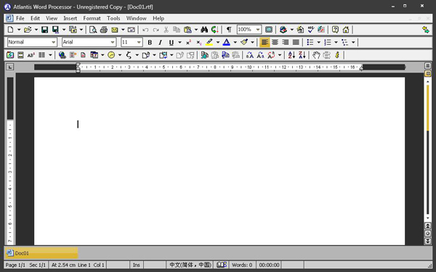Screen dimensions: 436x272
Task: Toggle underline formatting
Action: click(171, 42)
